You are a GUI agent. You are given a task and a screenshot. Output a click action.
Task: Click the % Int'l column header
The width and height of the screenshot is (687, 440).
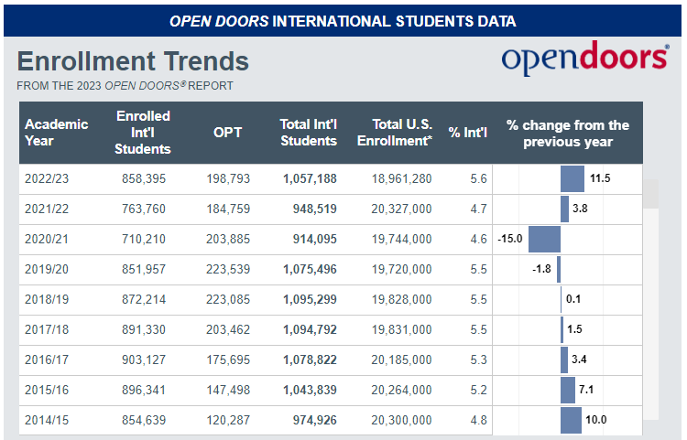[x=466, y=133]
